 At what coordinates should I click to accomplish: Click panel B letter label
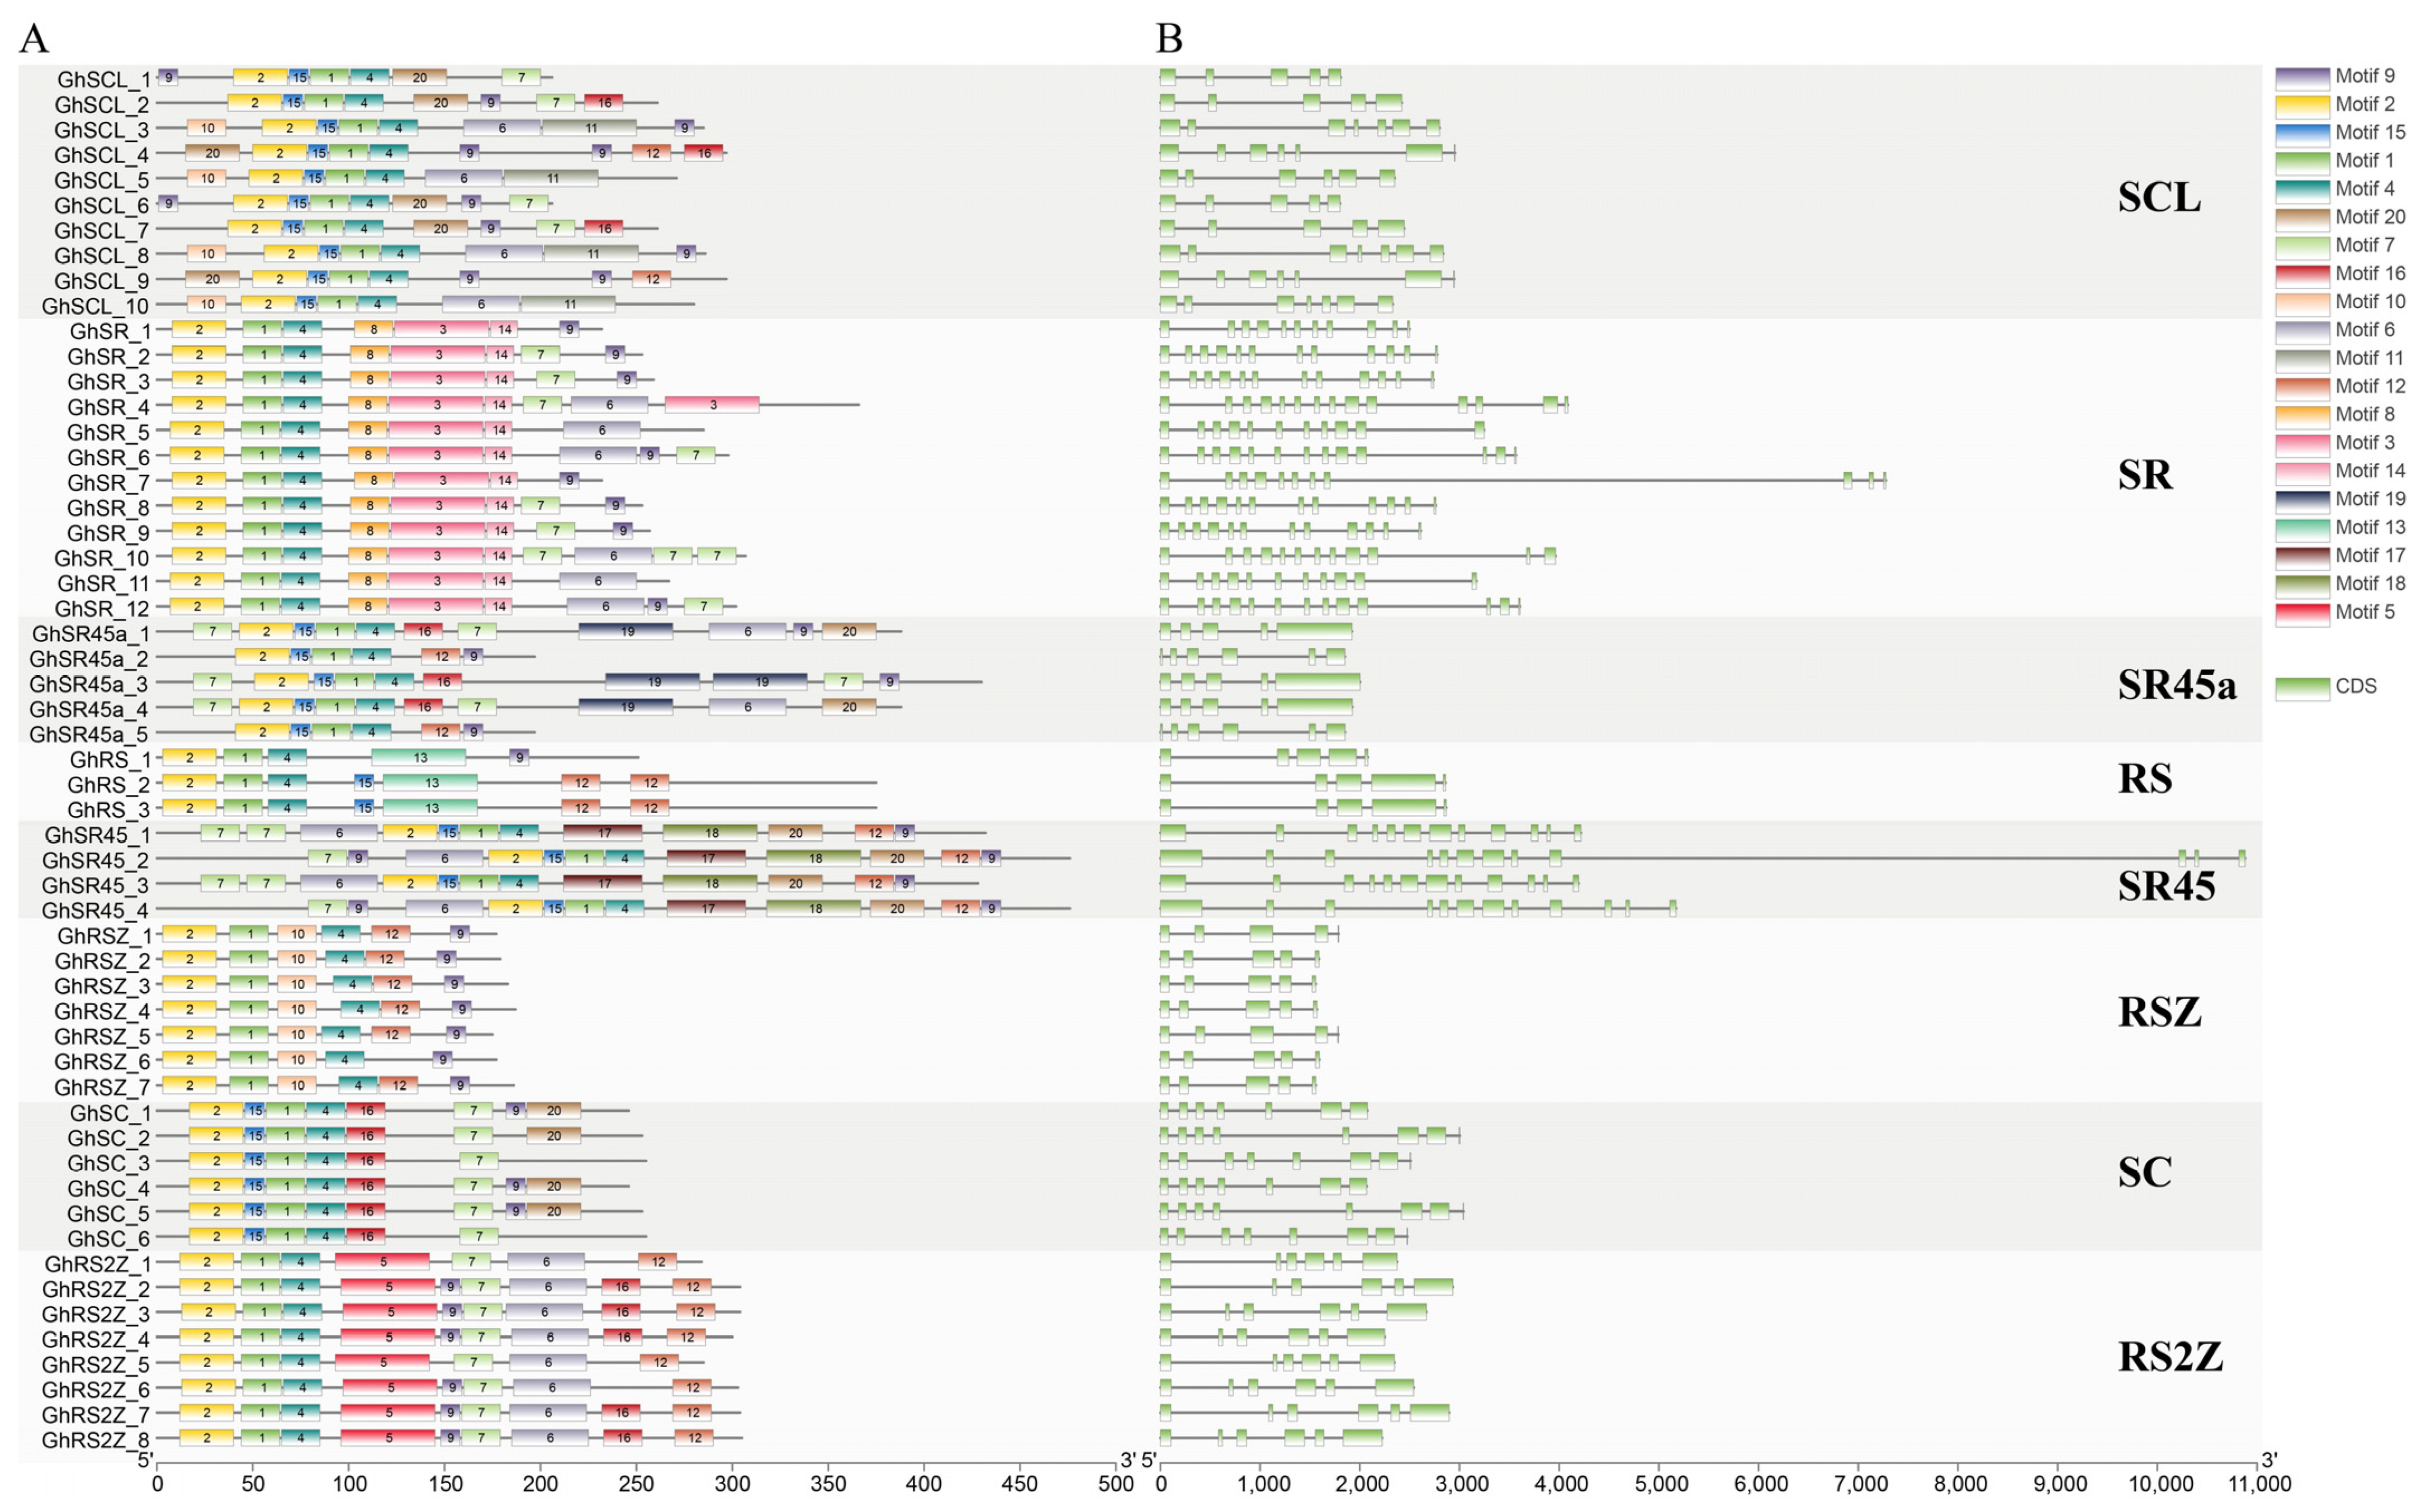coord(1169,39)
